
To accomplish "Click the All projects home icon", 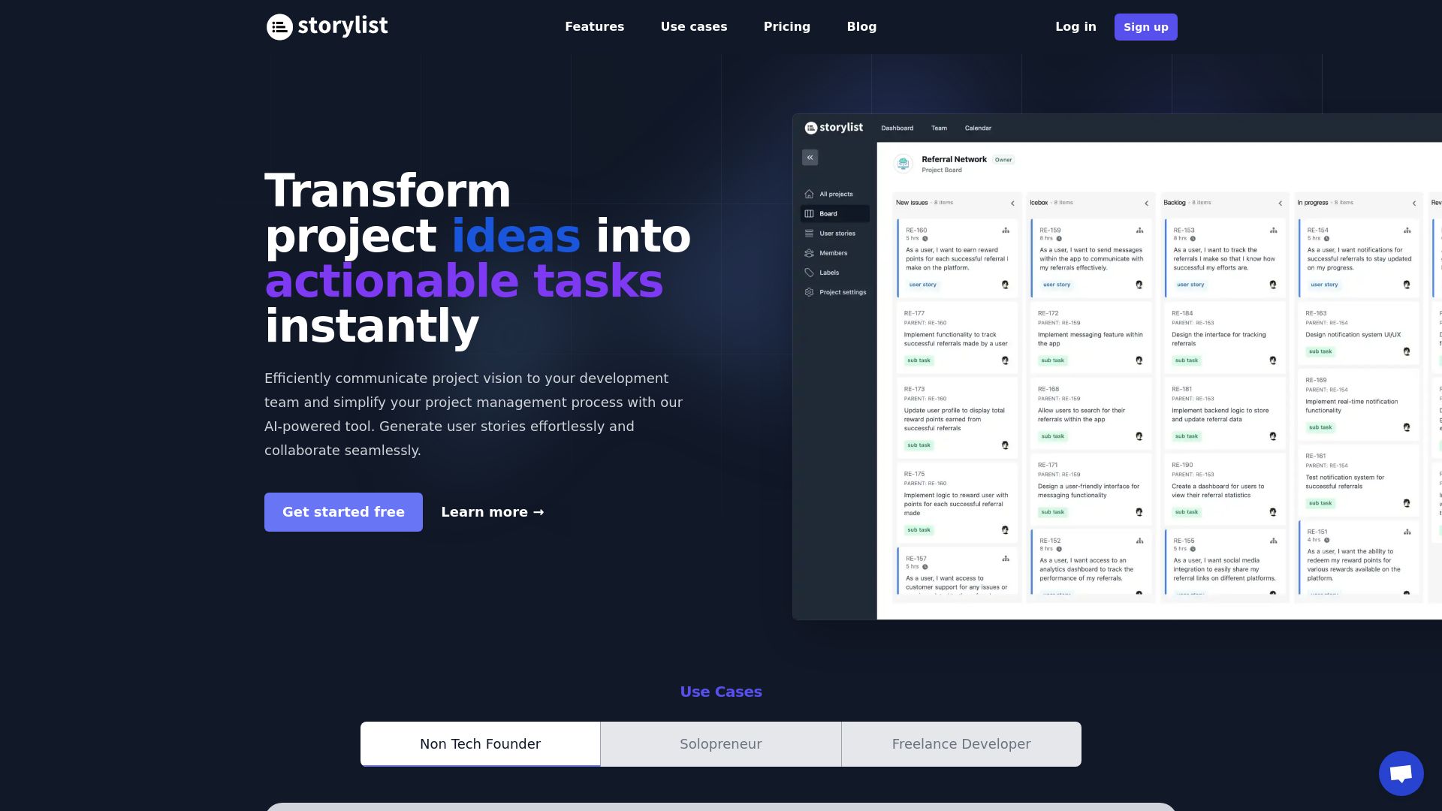I will 809,194.
